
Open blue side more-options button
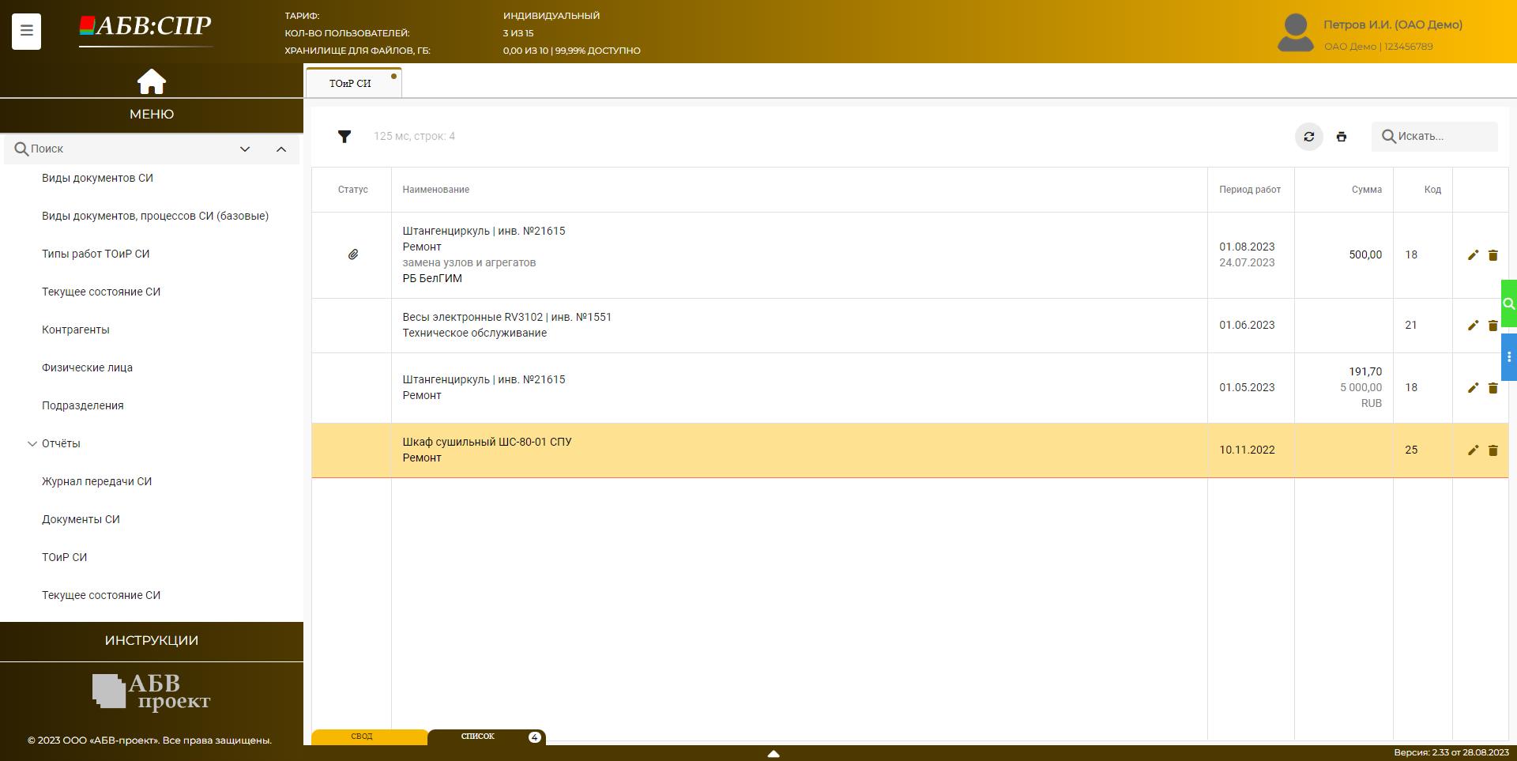point(1508,357)
